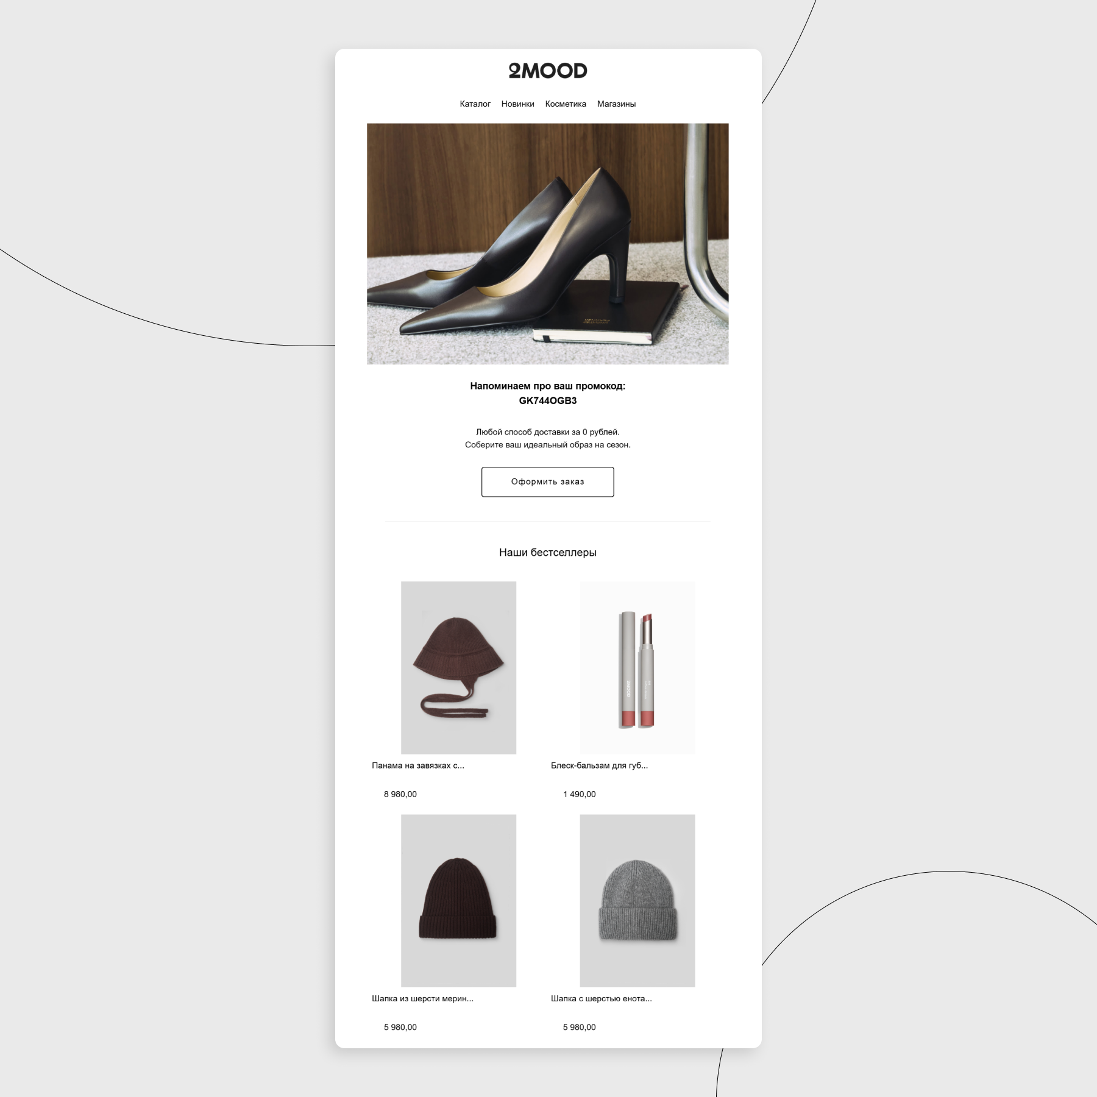1097x1097 pixels.
Task: Click the Блеск-бальзам для губ product title
Action: tap(599, 765)
